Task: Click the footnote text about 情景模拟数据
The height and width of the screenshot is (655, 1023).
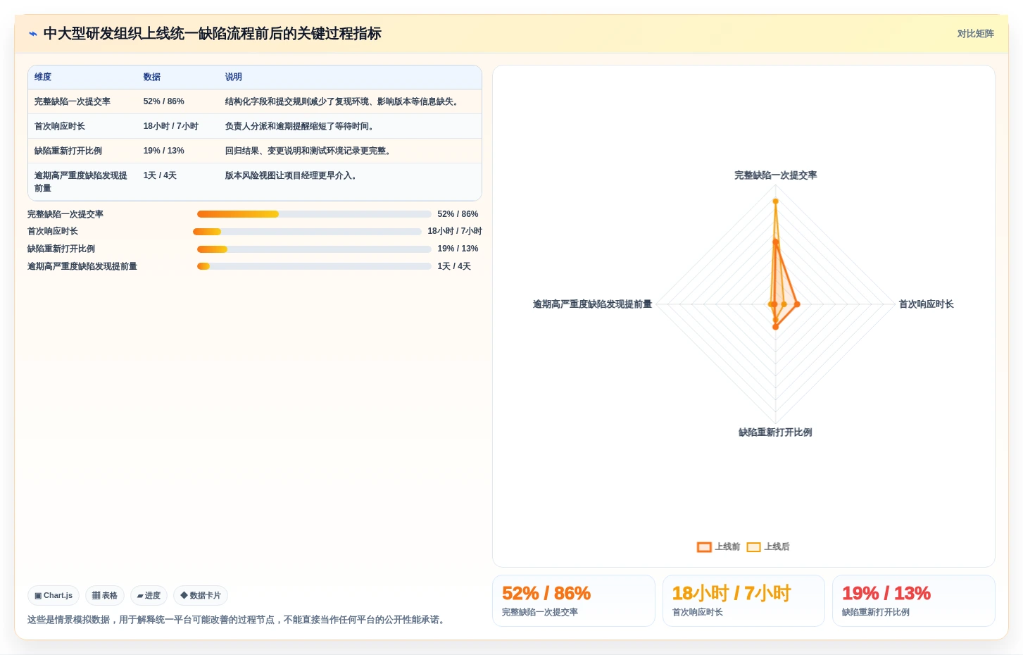Action: [238, 620]
